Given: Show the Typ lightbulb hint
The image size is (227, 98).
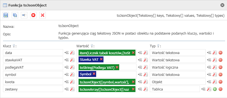Looking at the screenshot, I should click(158, 46).
